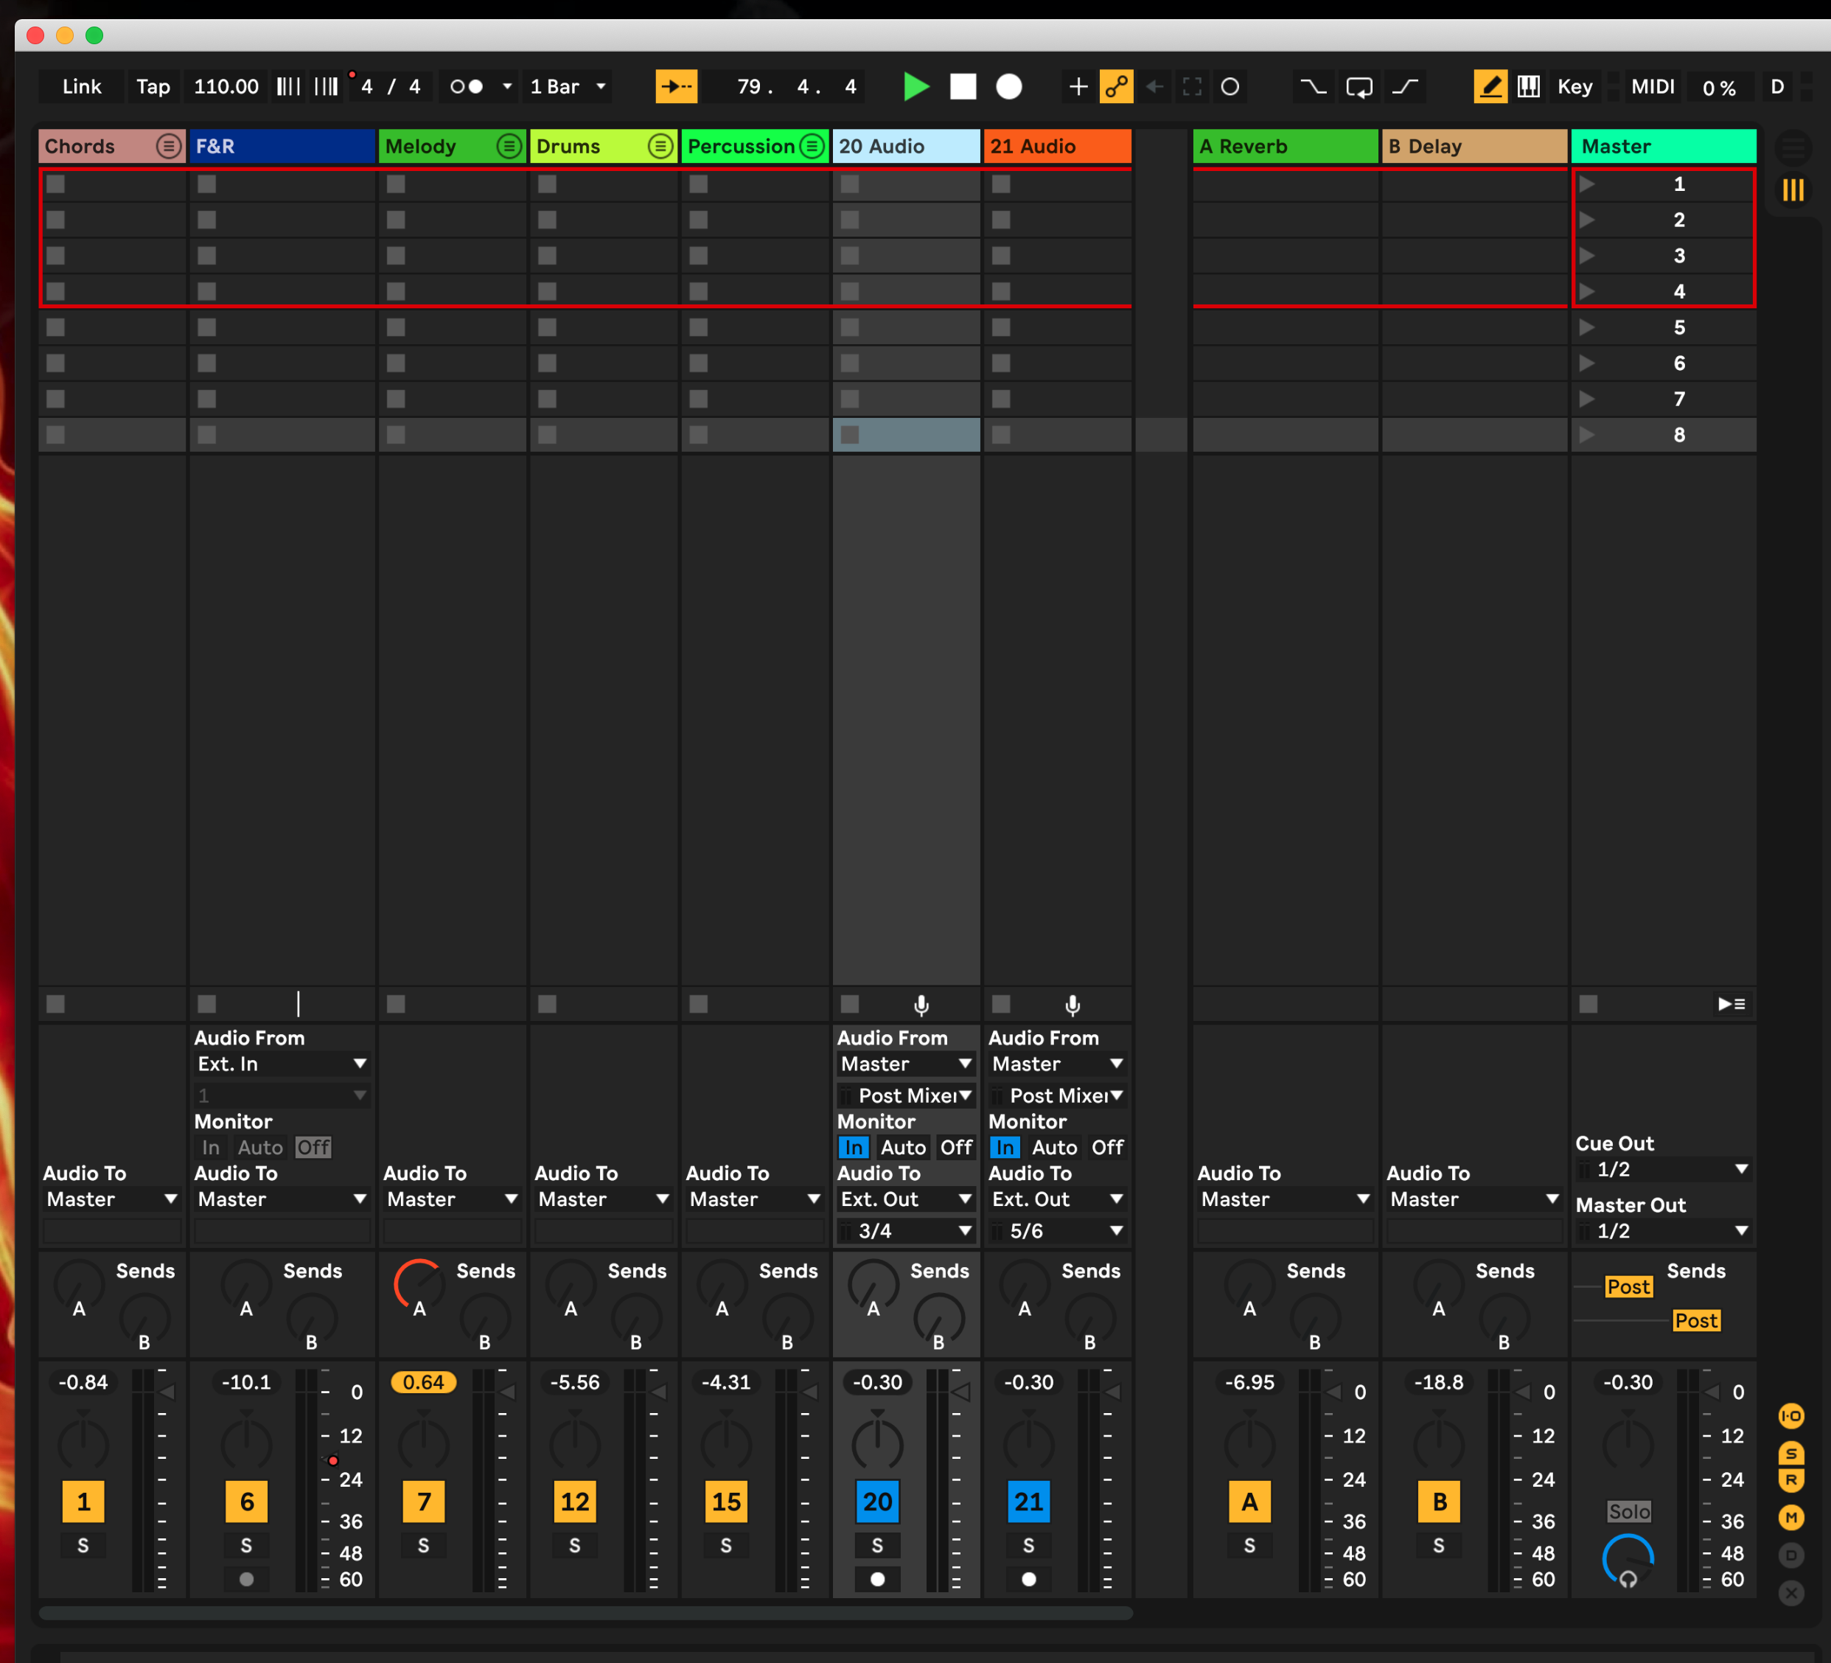Toggle the Mixer section M button
The height and width of the screenshot is (1663, 1831).
[x=1791, y=1518]
